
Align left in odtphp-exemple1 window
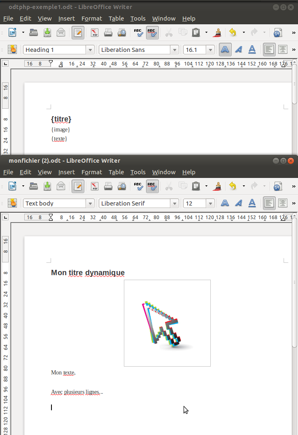[269, 50]
